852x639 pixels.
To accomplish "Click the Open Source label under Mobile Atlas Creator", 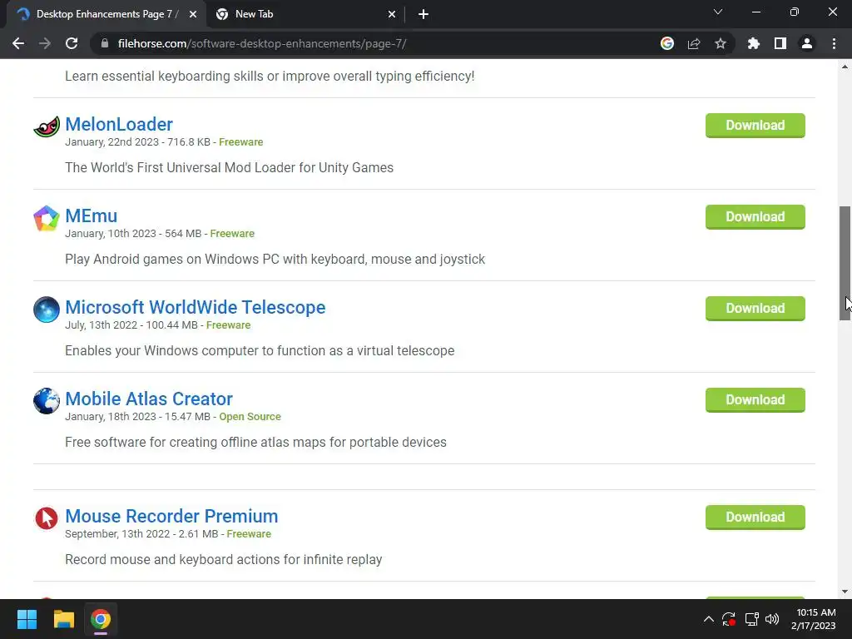I will (250, 417).
